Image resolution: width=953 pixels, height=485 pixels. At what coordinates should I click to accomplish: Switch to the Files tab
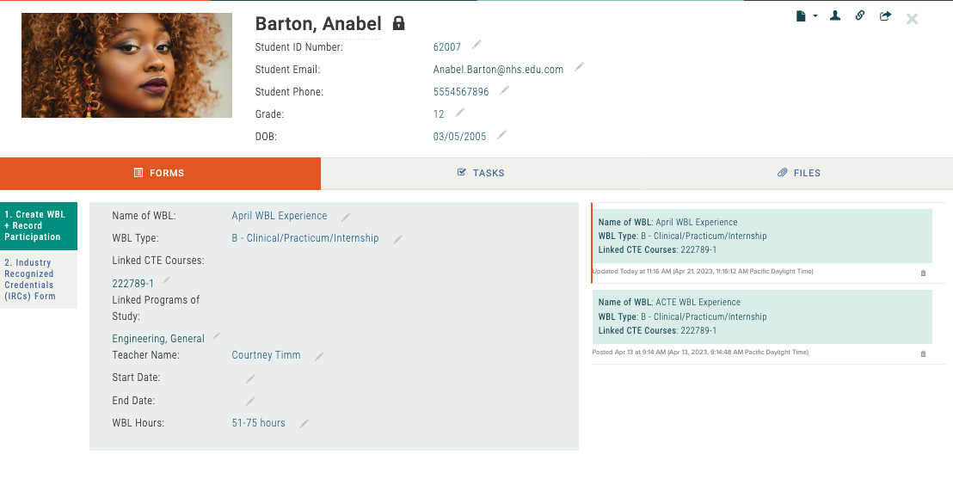[799, 173]
